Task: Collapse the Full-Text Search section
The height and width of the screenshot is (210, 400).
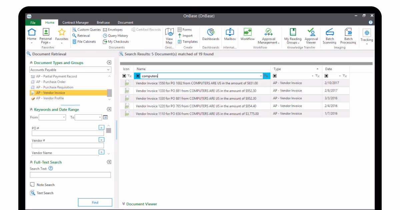Action: point(31,162)
